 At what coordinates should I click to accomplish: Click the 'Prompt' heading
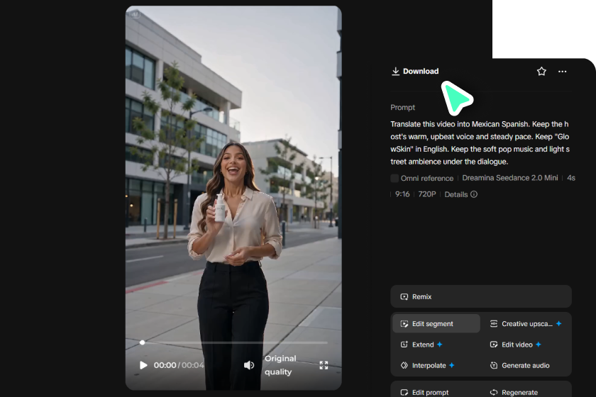click(402, 108)
